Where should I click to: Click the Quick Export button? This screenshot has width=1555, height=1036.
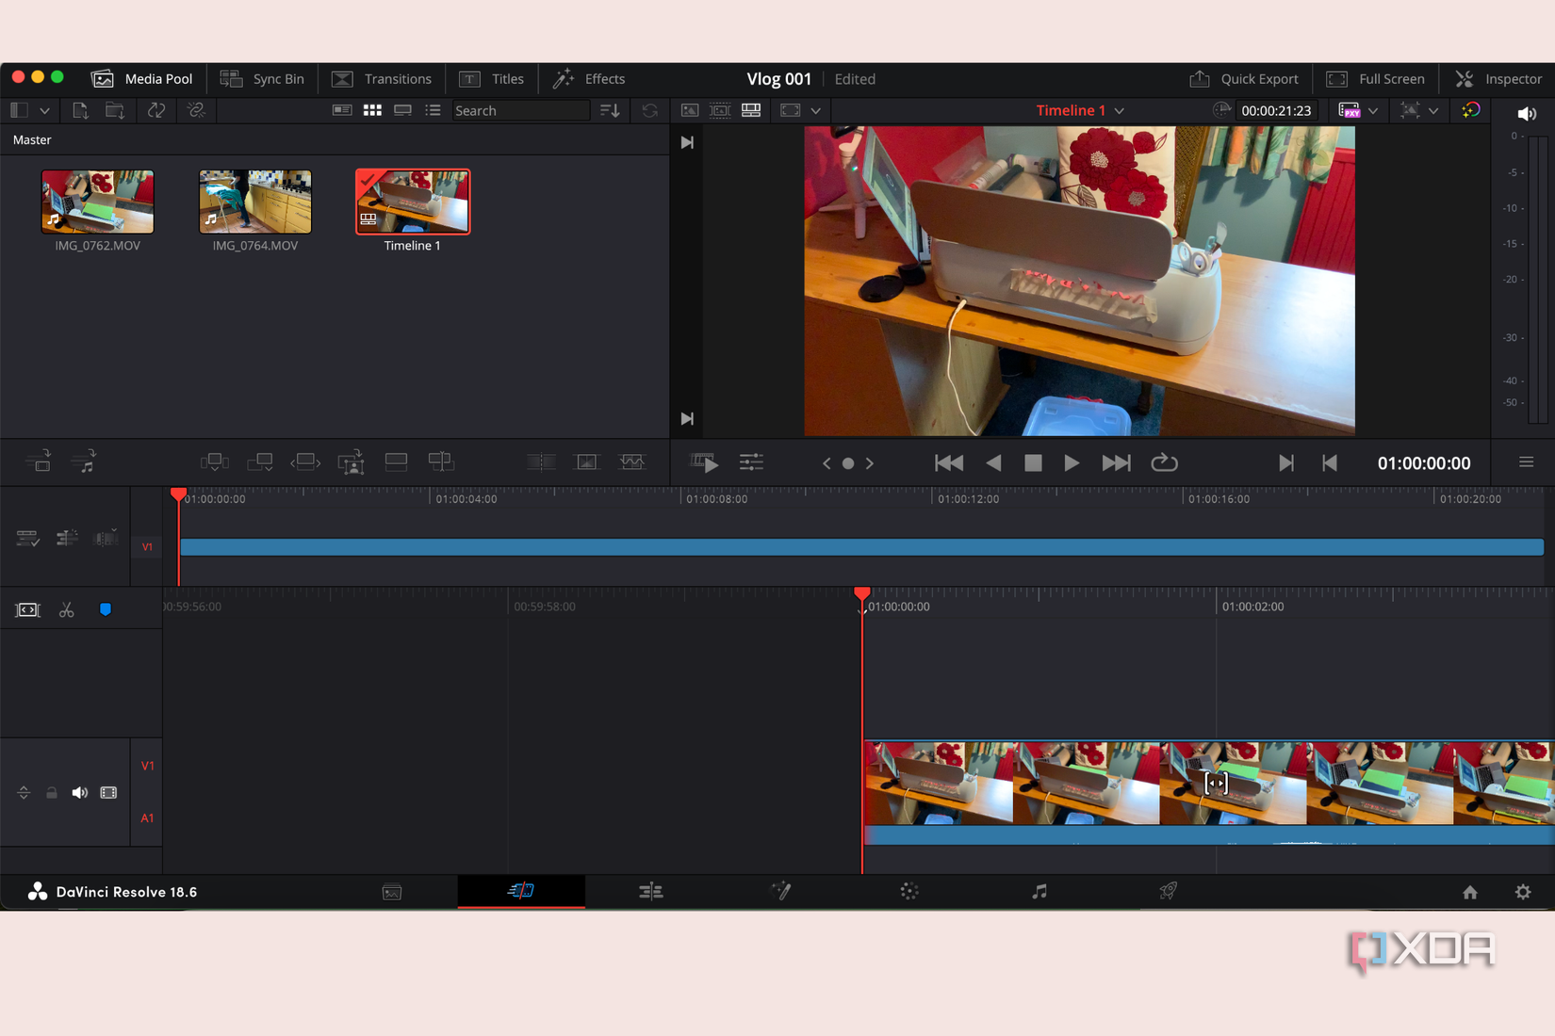(1244, 79)
